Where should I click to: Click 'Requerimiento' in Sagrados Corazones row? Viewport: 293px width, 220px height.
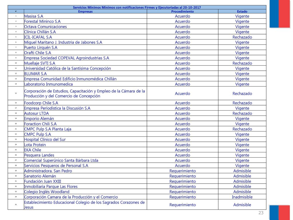pyautogui.click(x=183, y=205)
